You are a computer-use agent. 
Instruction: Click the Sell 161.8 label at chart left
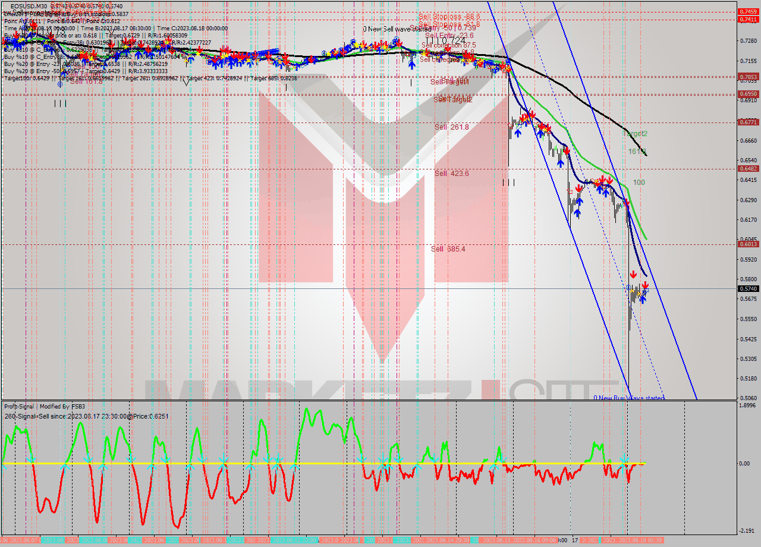tap(86, 81)
